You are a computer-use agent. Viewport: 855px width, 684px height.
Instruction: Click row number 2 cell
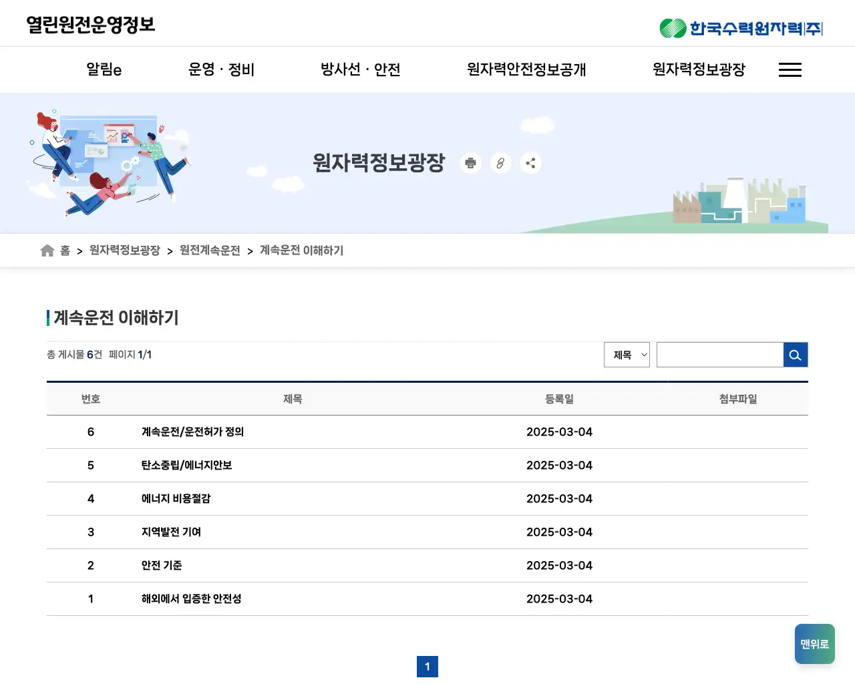pos(91,566)
